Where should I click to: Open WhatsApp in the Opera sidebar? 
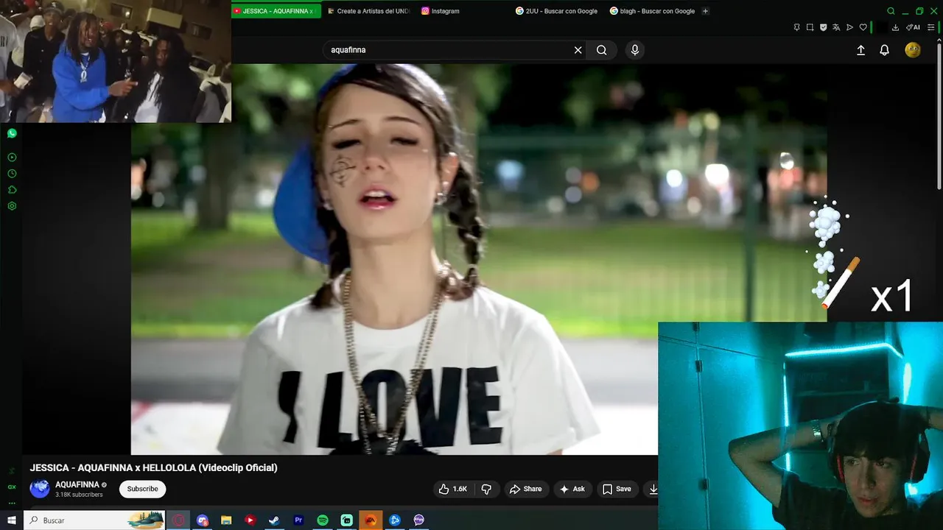pos(12,133)
